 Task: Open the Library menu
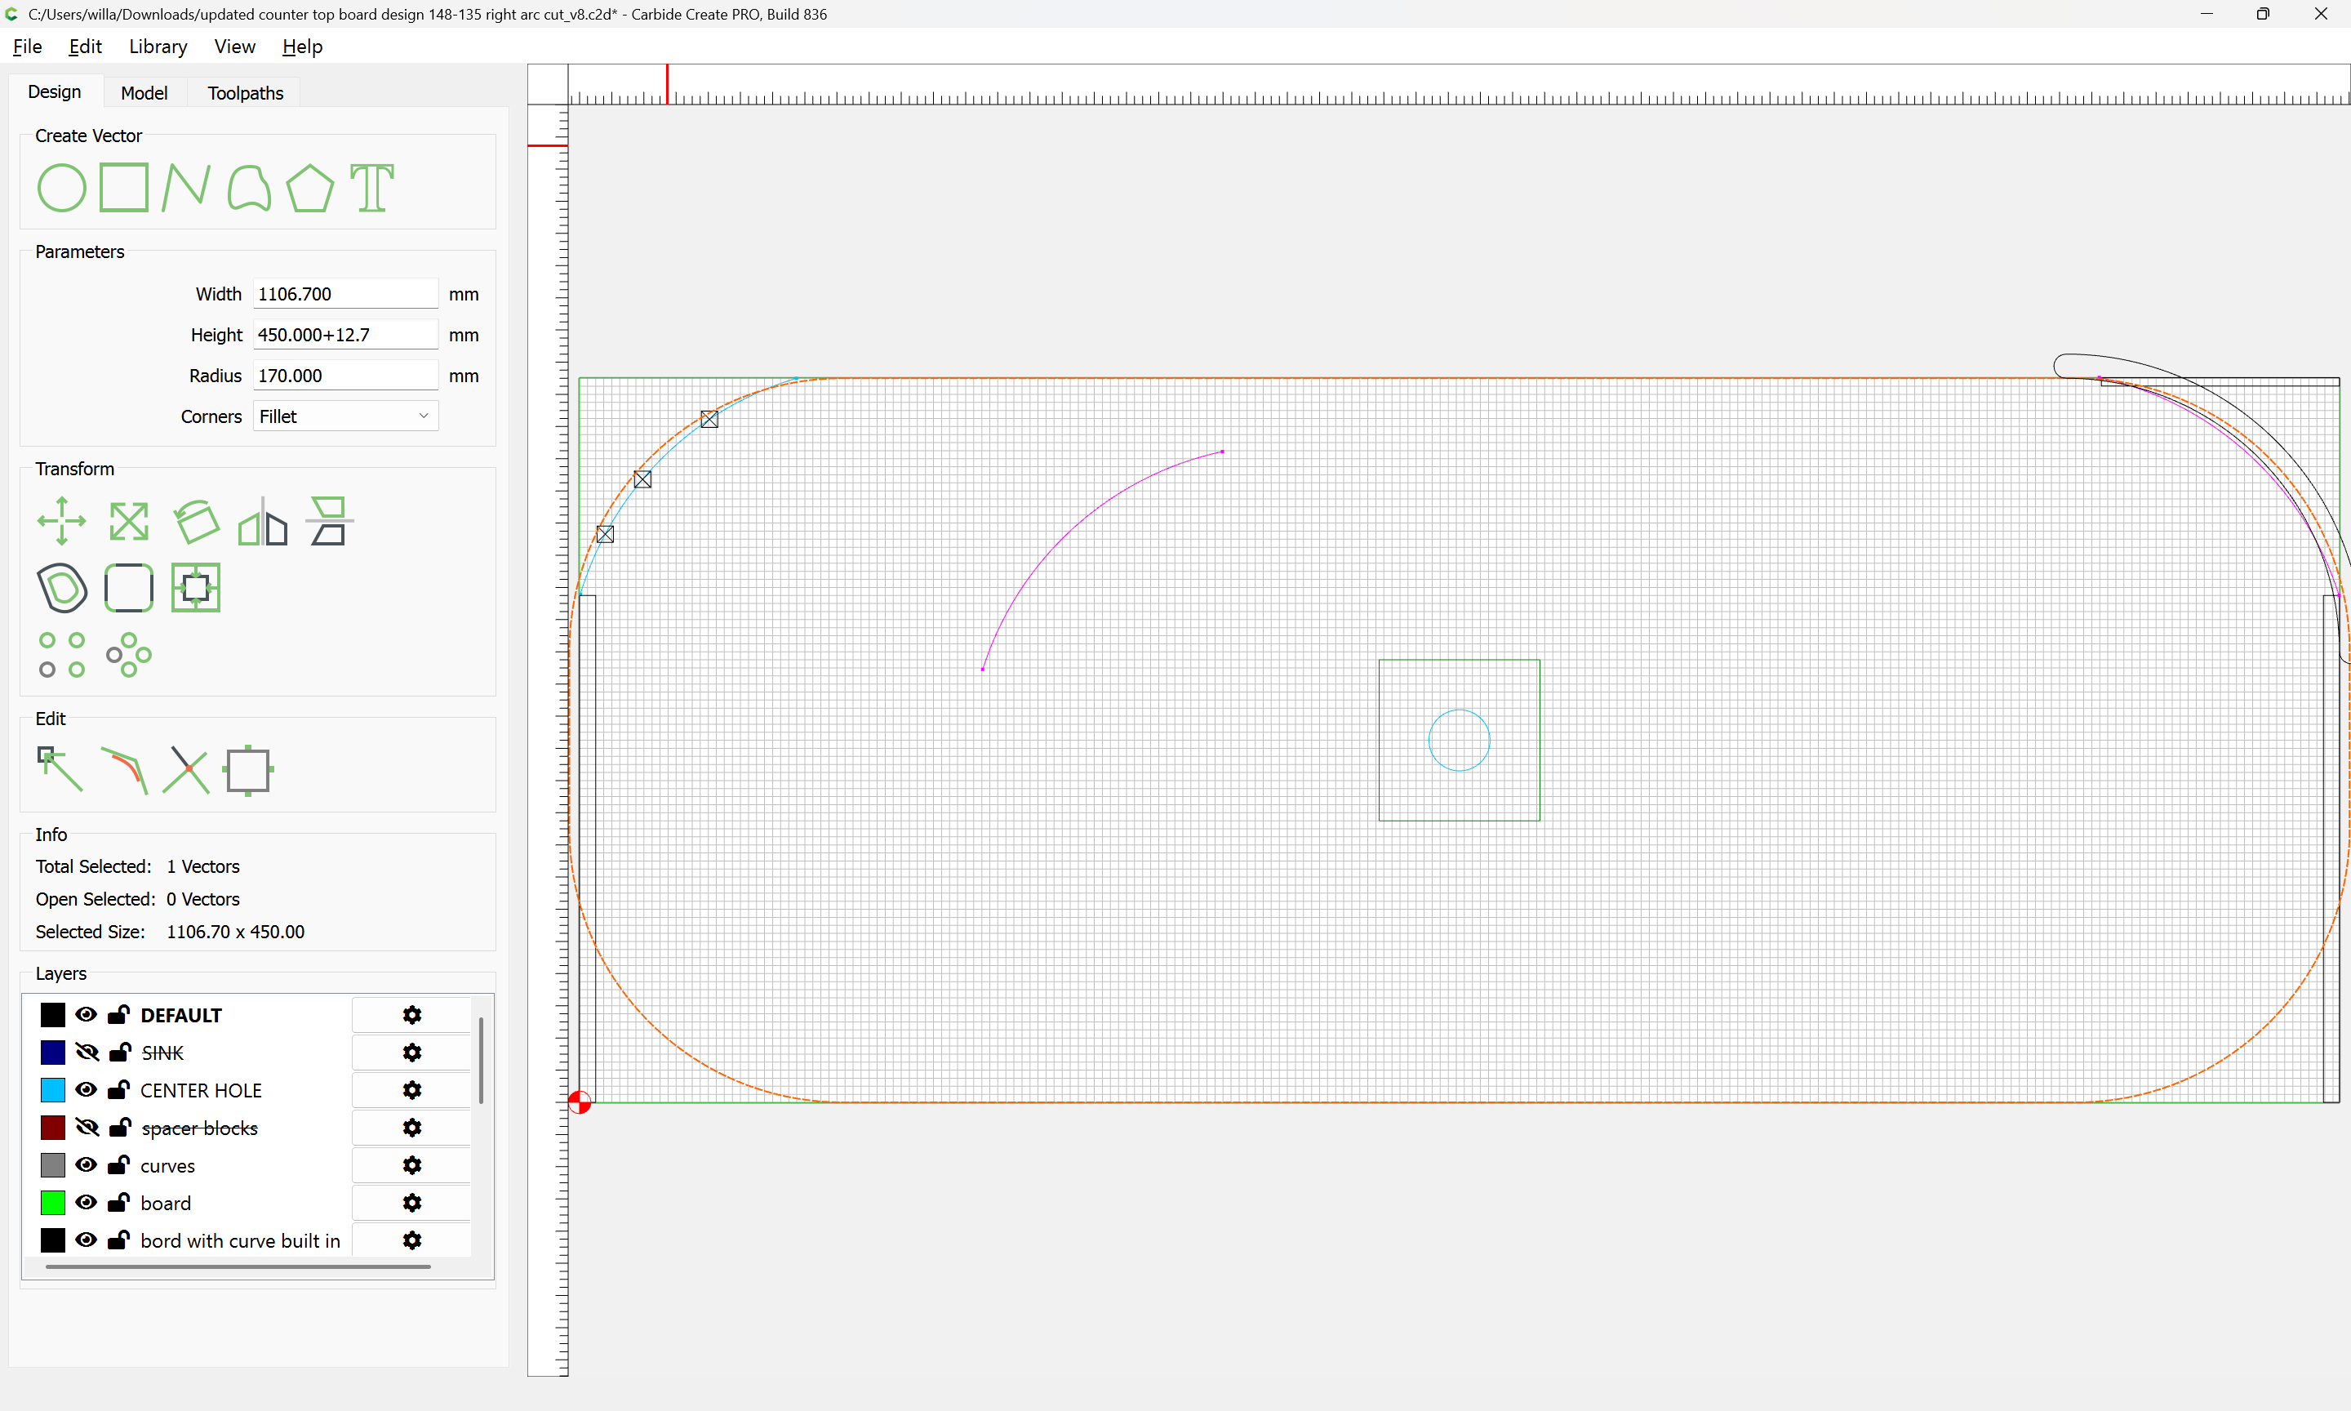coord(158,47)
